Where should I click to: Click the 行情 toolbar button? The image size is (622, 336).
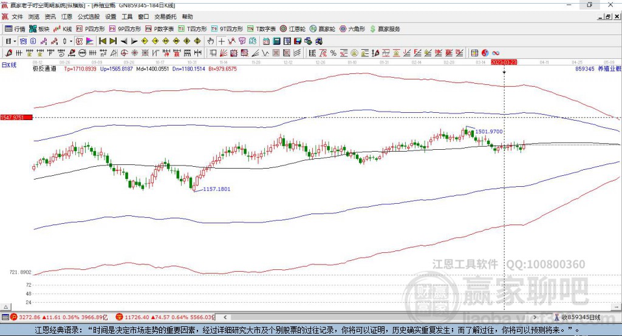[15, 29]
